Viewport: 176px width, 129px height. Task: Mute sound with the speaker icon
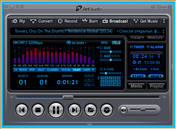(123, 110)
